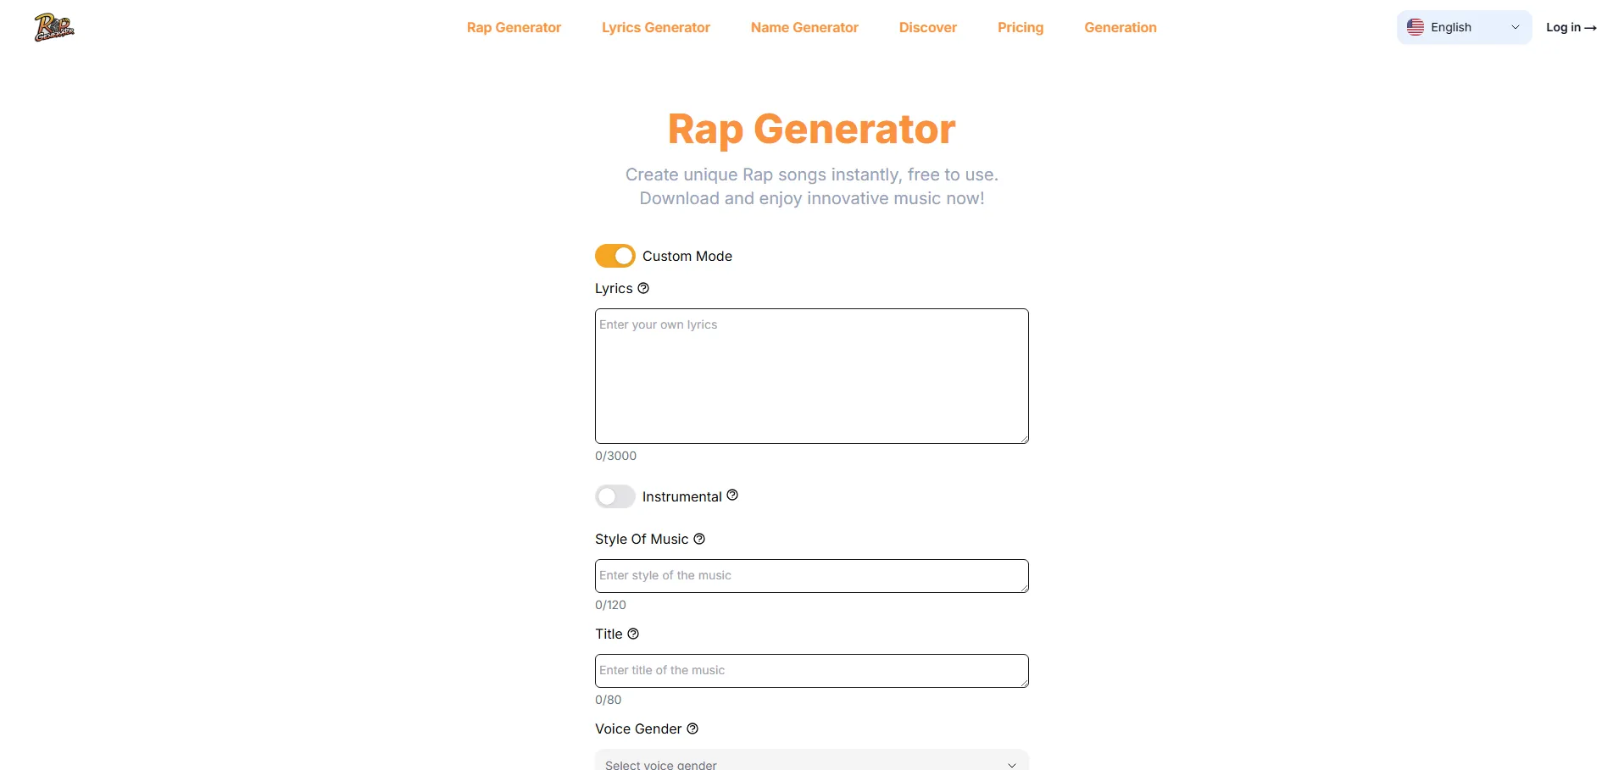1624x770 pixels.
Task: Click the Rap Generator logo icon
Action: pyautogui.click(x=54, y=27)
